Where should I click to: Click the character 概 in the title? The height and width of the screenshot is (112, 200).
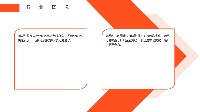[x=54, y=7]
